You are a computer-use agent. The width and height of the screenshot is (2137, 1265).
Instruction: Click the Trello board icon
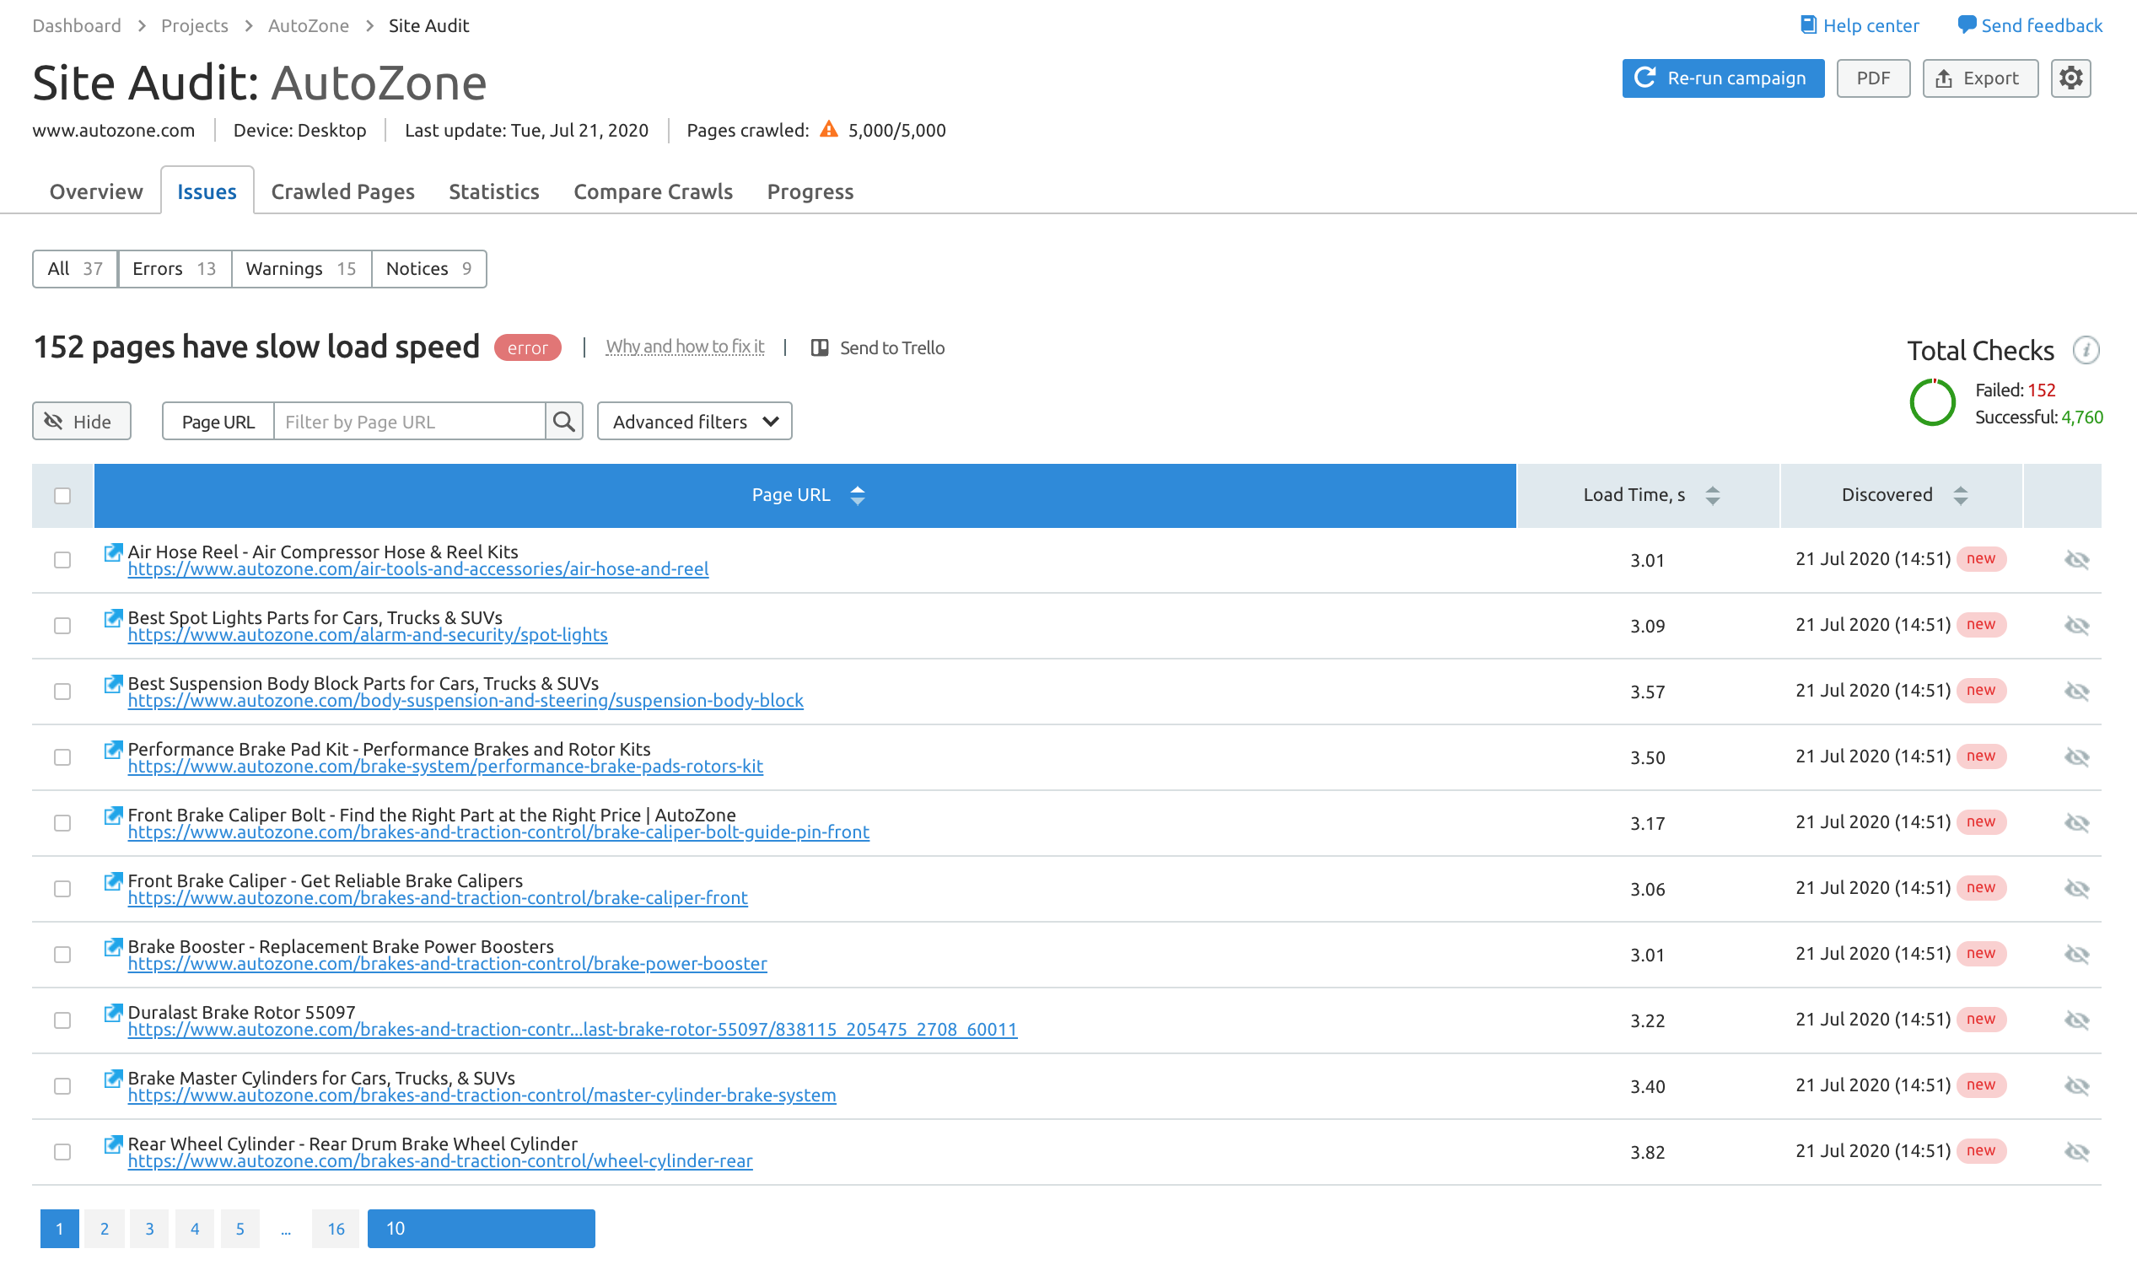click(819, 347)
